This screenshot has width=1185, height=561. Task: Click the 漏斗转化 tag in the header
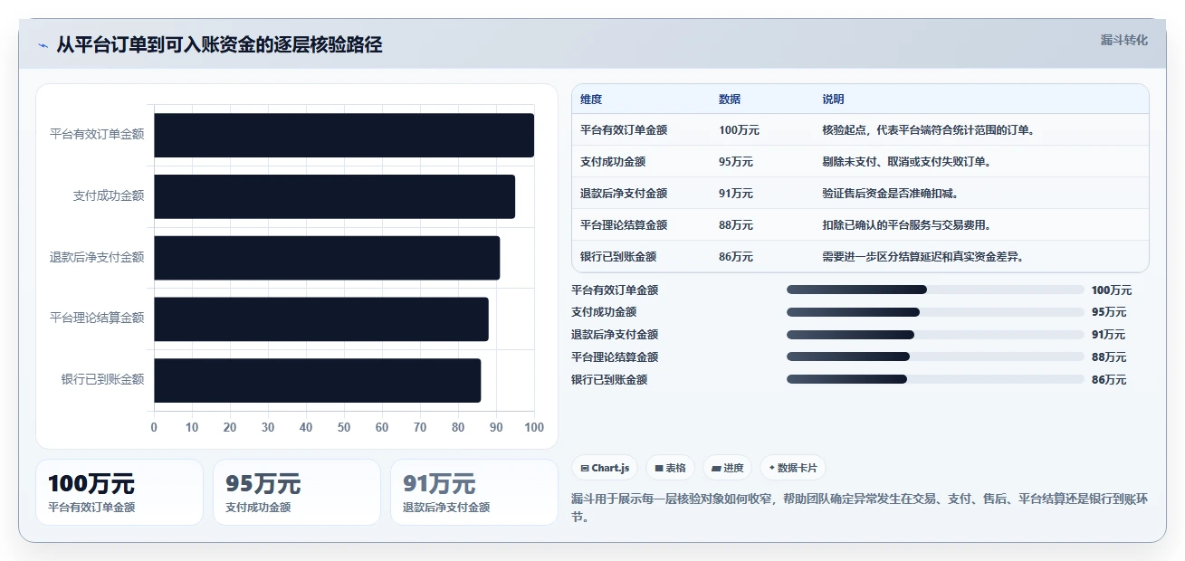(x=1124, y=40)
